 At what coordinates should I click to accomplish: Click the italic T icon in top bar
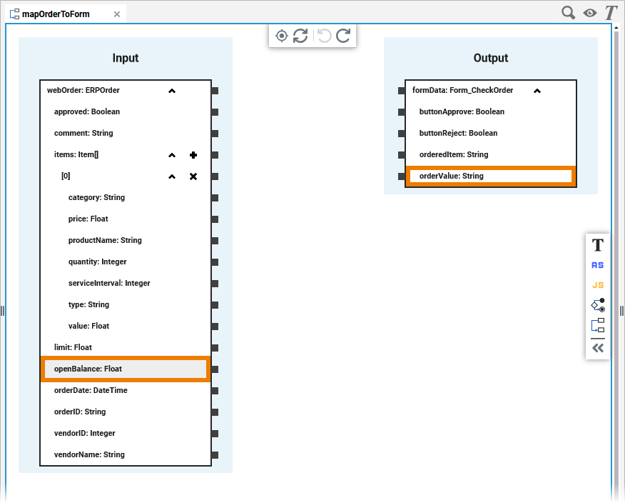pyautogui.click(x=611, y=13)
